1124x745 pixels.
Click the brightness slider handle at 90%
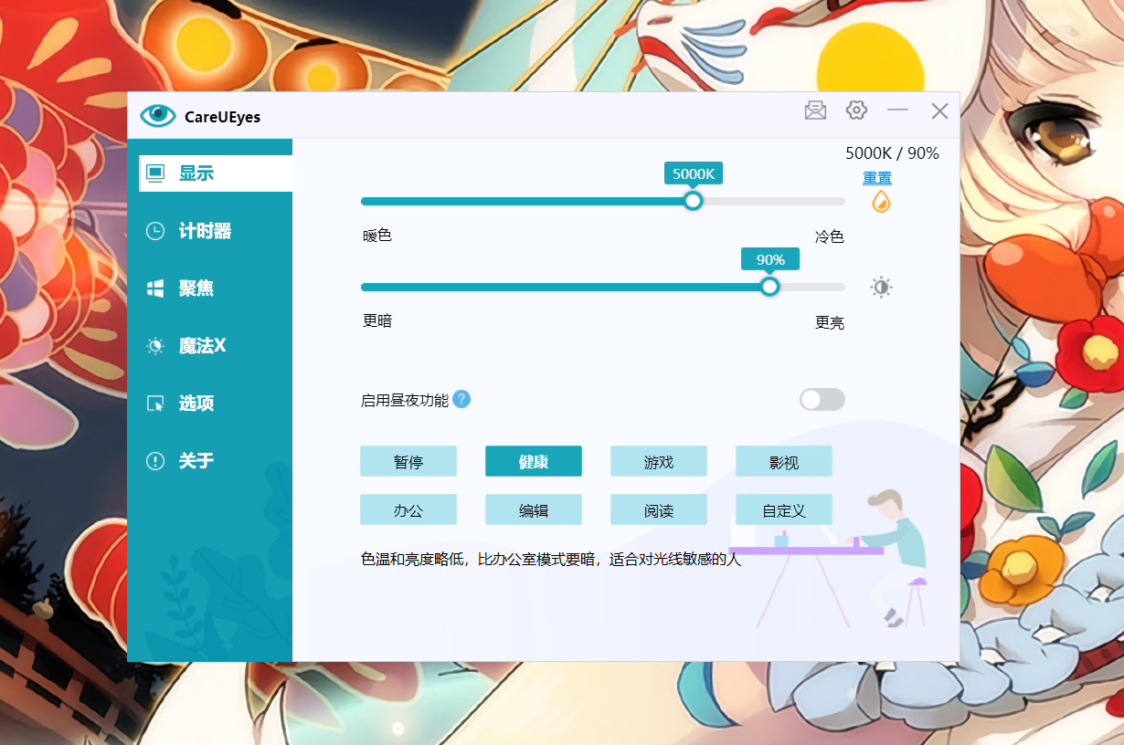tap(770, 287)
